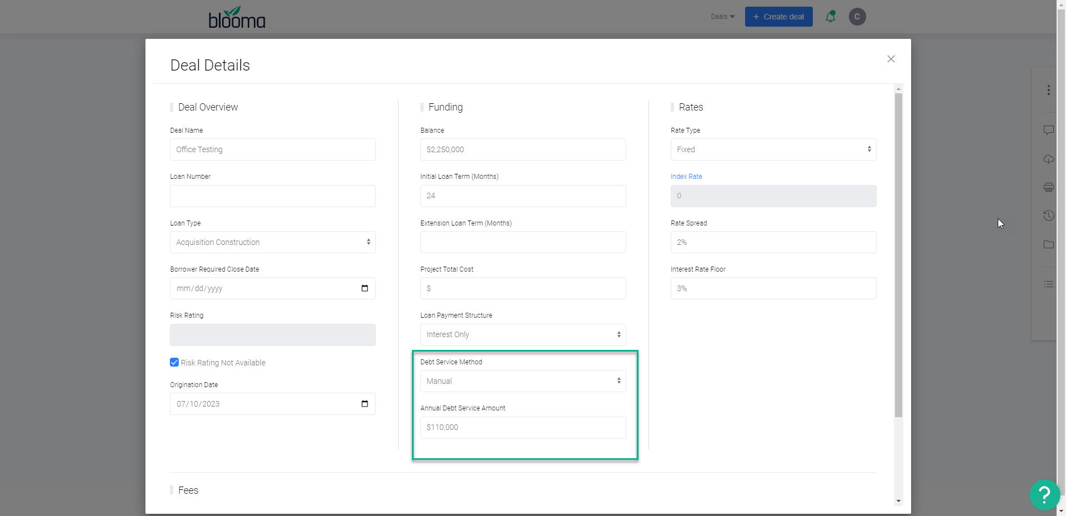This screenshot has width=1066, height=516.
Task: Click the Project Total Cost field
Action: point(523,288)
